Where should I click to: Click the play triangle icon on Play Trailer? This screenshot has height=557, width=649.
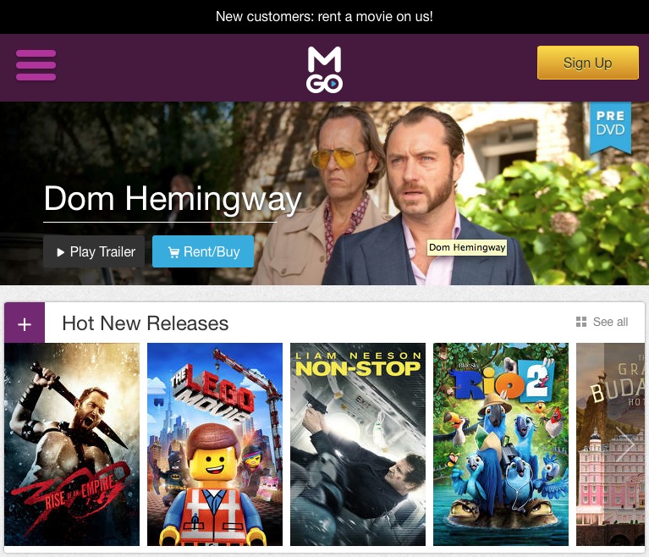[60, 252]
